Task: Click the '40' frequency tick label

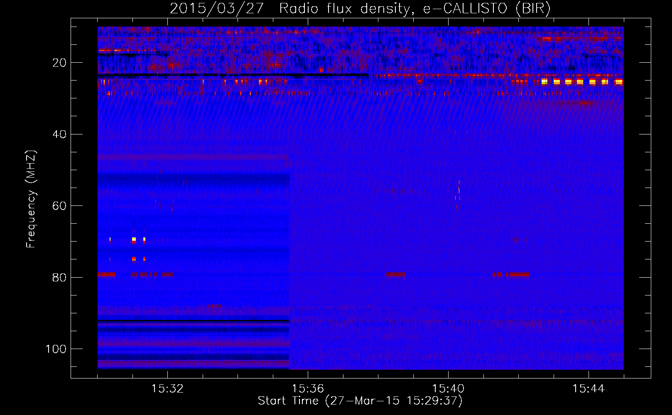Action: 59,134
